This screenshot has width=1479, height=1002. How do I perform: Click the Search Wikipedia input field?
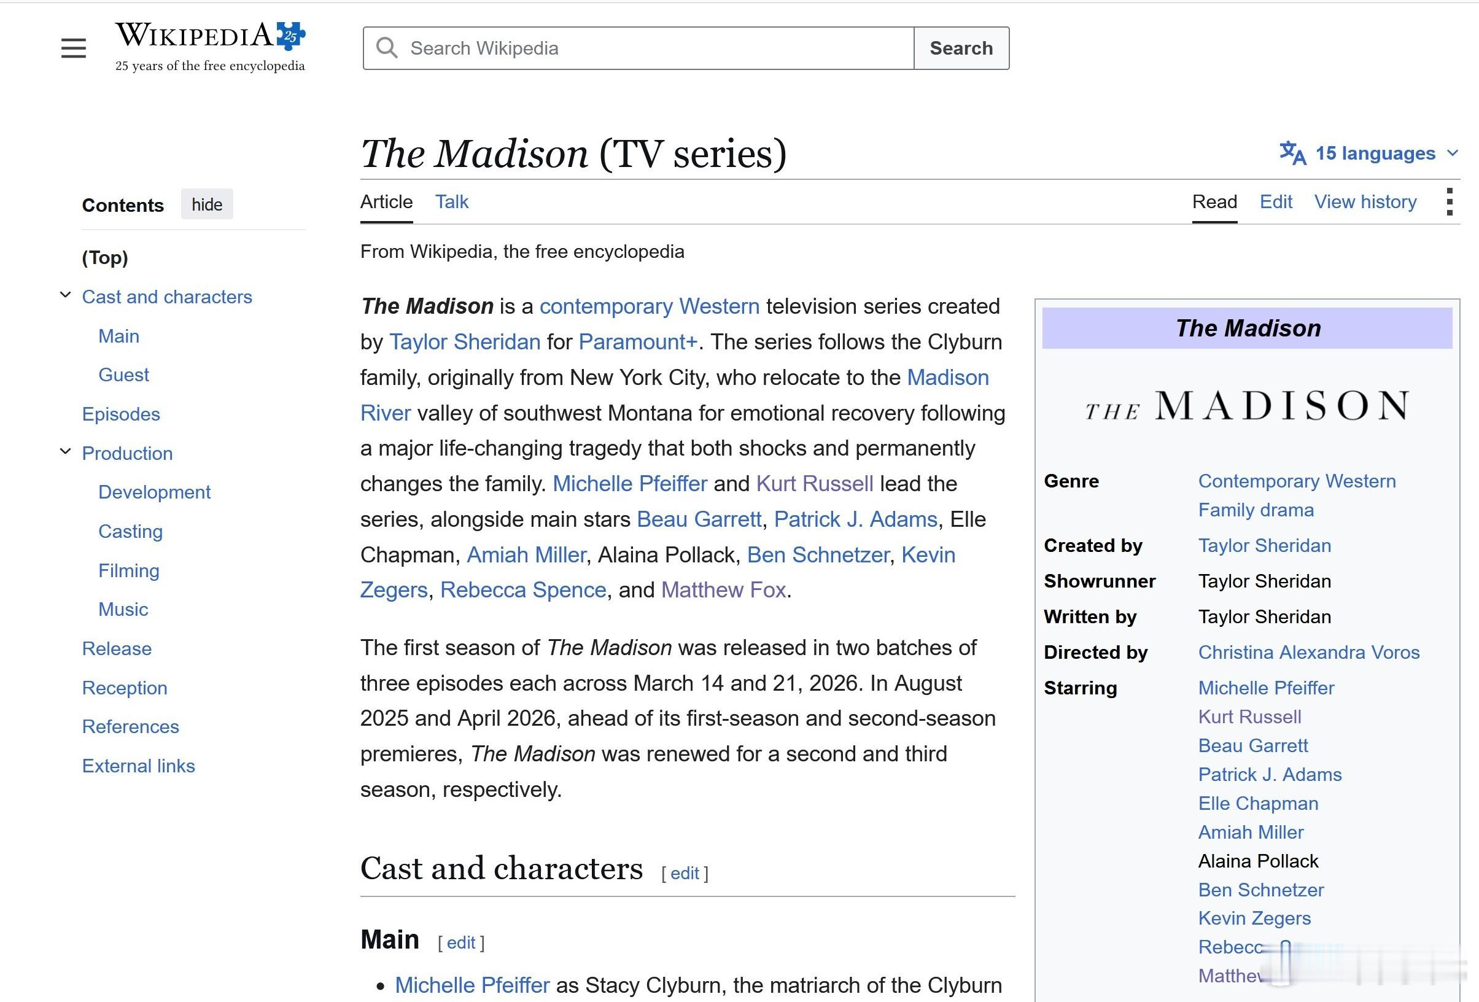click(x=639, y=49)
